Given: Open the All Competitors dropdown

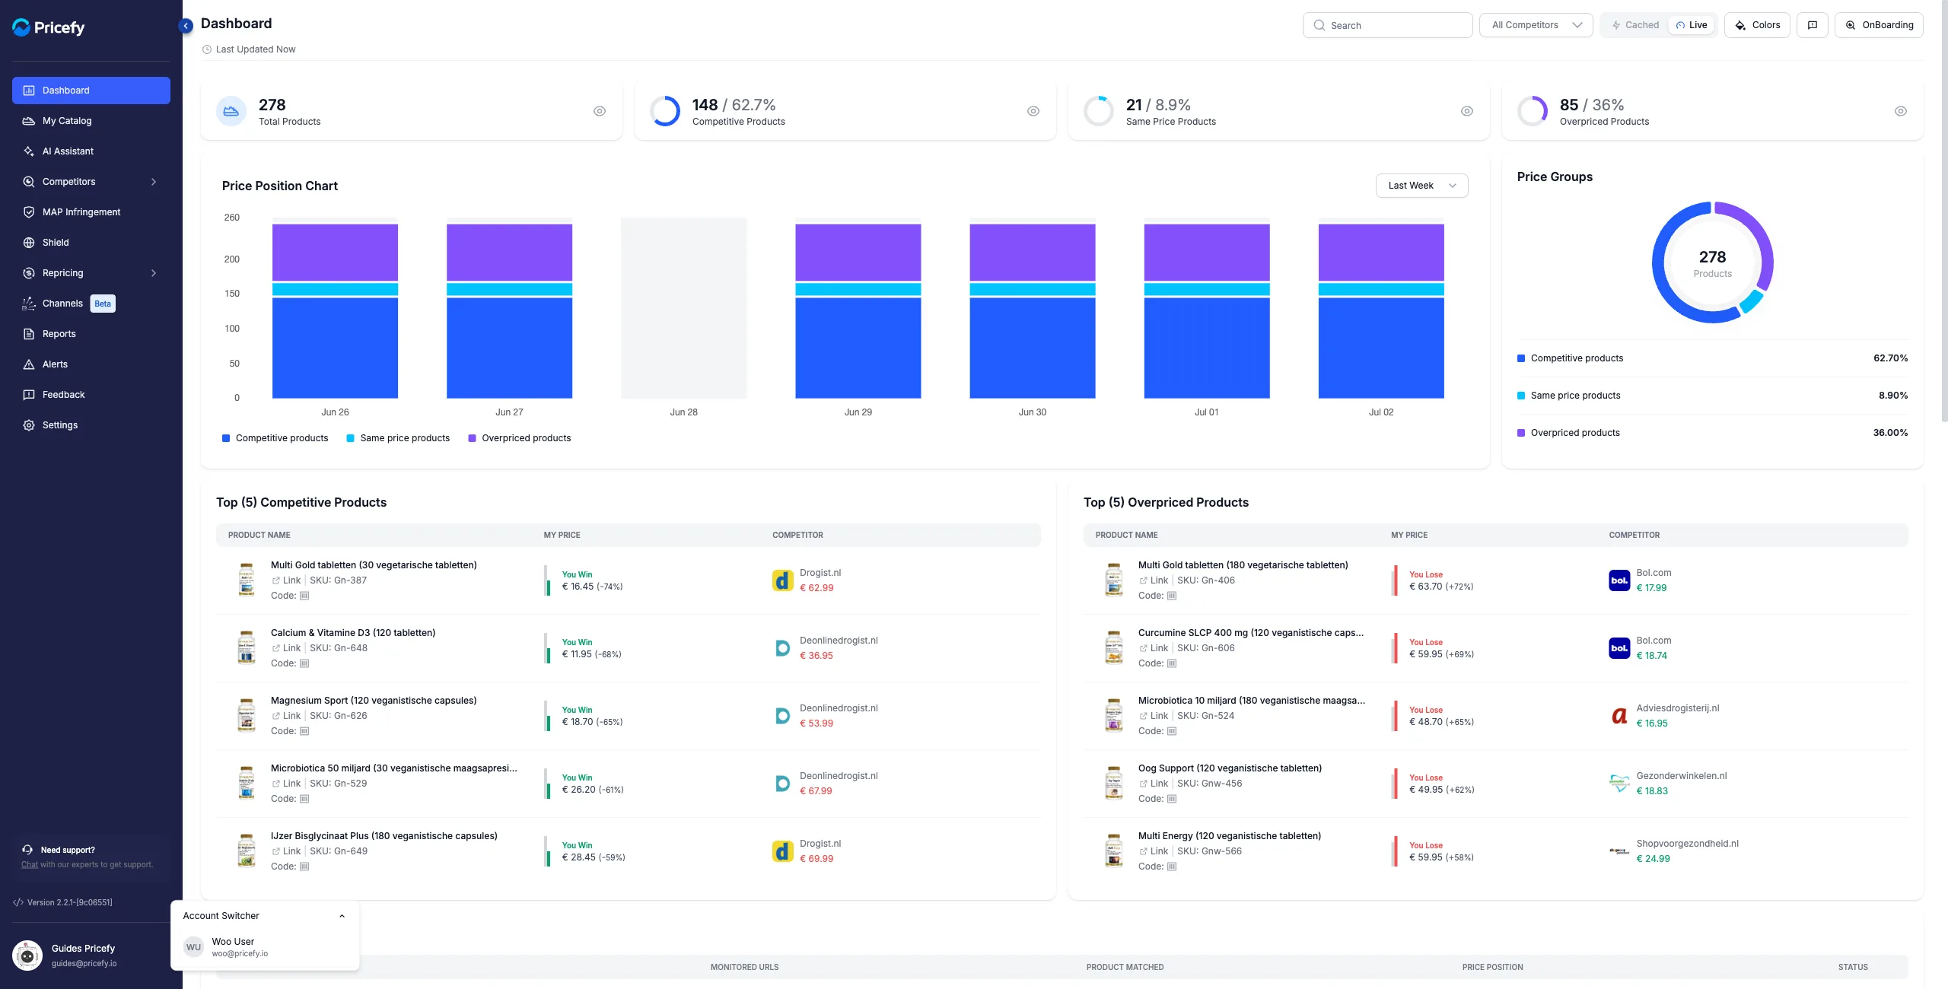Looking at the screenshot, I should pyautogui.click(x=1536, y=25).
